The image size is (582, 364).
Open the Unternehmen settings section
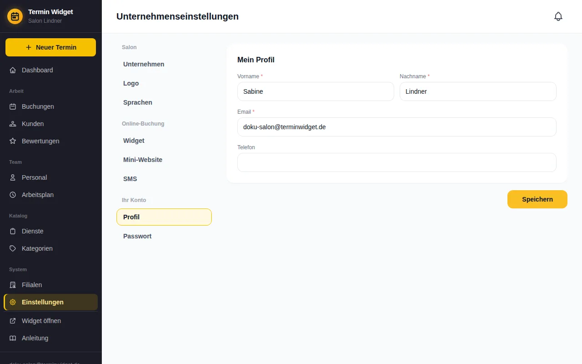tap(164, 64)
